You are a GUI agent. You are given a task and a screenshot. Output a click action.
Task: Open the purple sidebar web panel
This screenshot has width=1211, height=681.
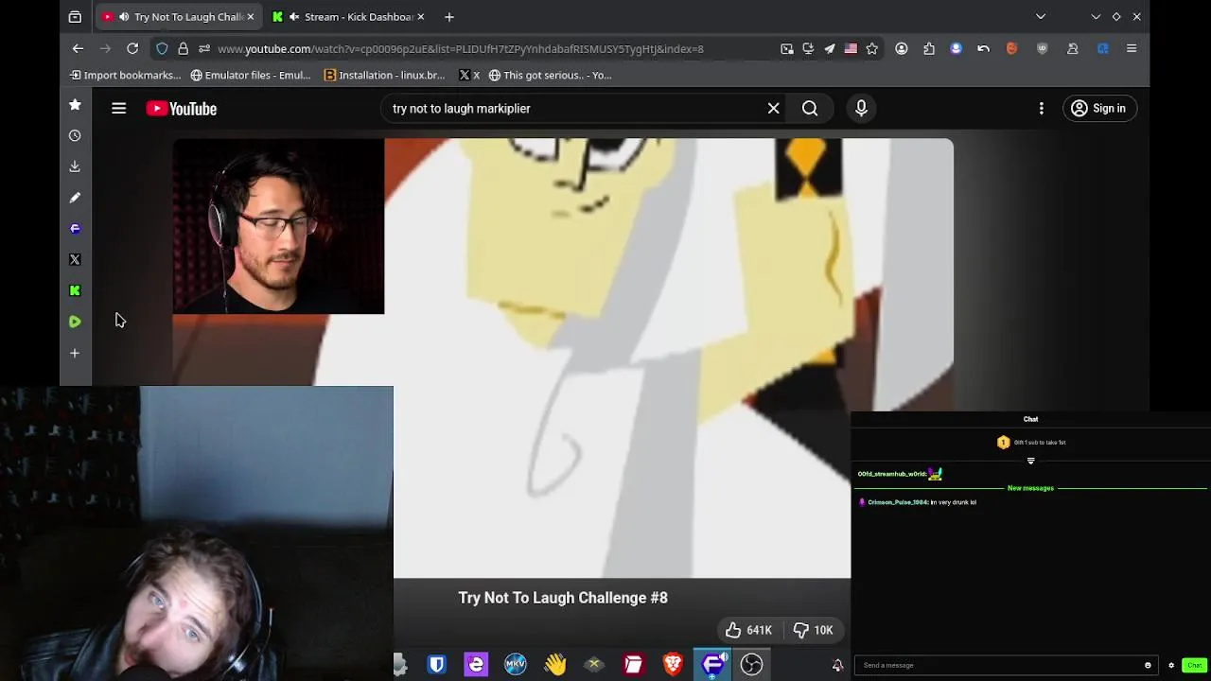click(x=75, y=229)
